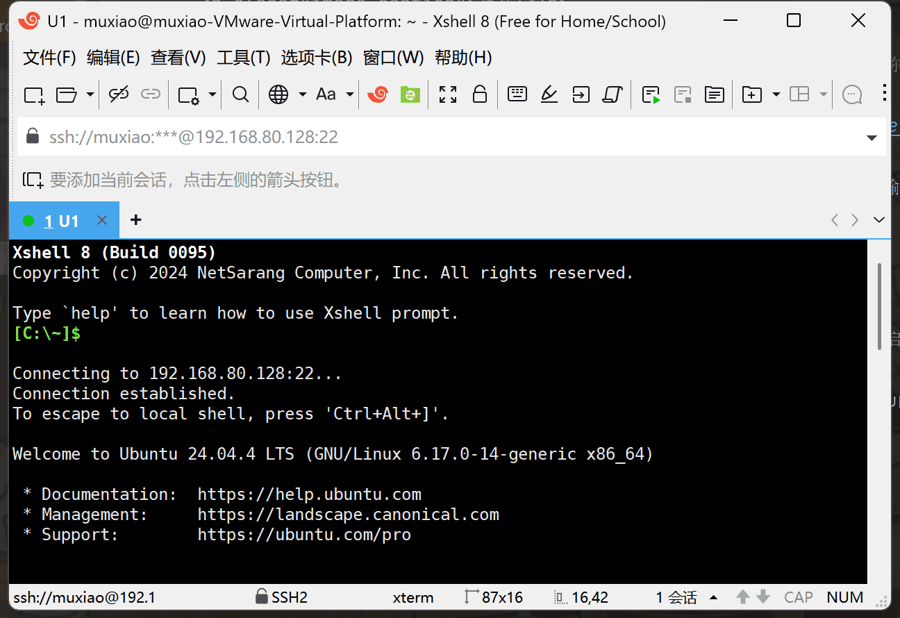
Task: Click the boxed right-arrow toolbar icon
Action: click(581, 94)
